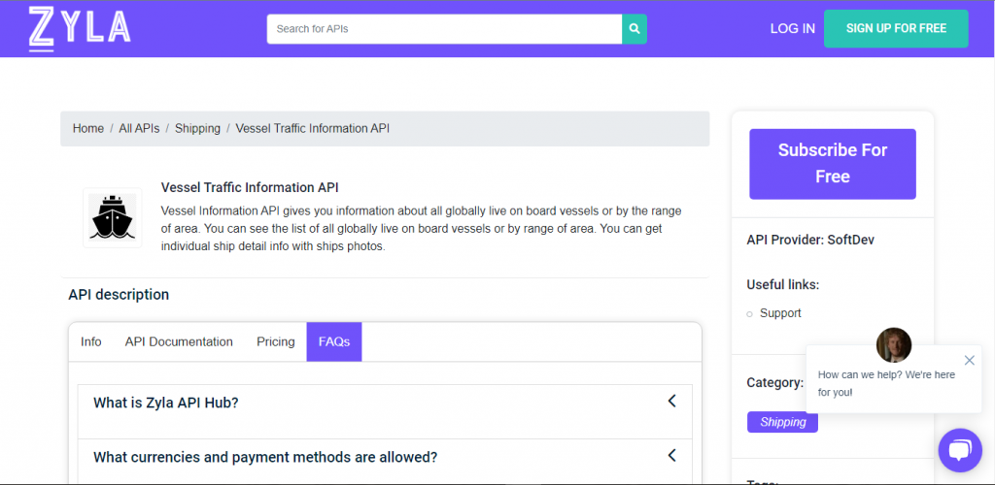This screenshot has height=485, width=995.
Task: Close the help chat popup
Action: click(x=969, y=360)
